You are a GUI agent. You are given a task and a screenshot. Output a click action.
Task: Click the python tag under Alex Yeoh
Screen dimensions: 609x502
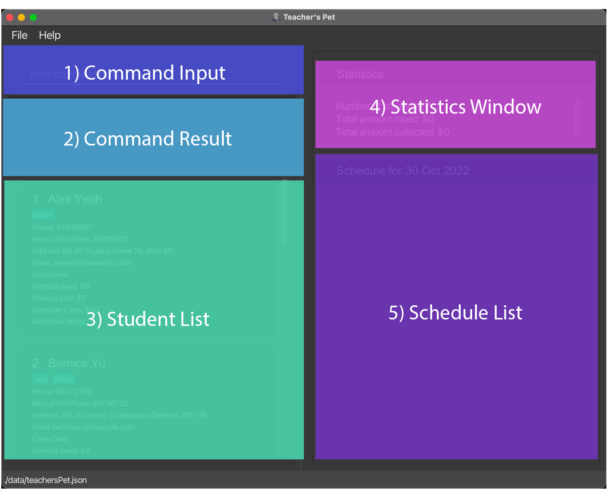point(43,215)
